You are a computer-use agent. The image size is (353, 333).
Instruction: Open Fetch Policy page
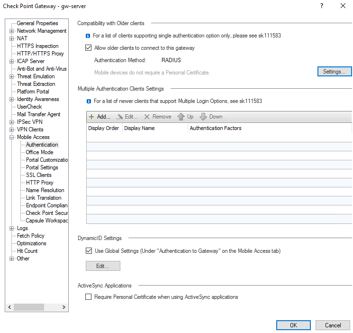coord(31,236)
